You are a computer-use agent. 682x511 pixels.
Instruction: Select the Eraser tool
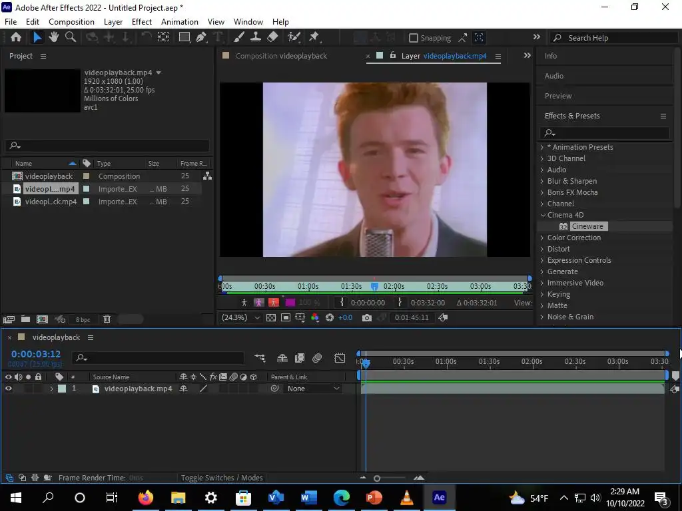click(272, 37)
